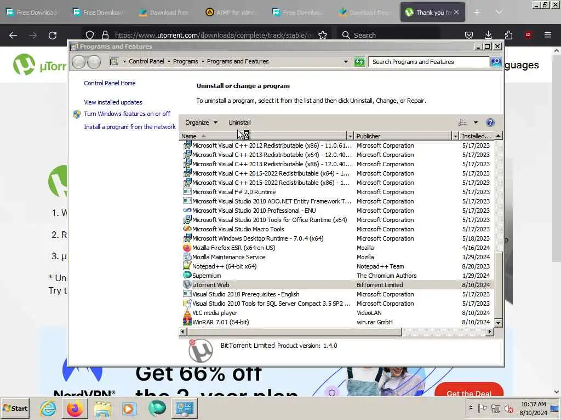Open Internet Explorer from the taskbar

[48, 408]
